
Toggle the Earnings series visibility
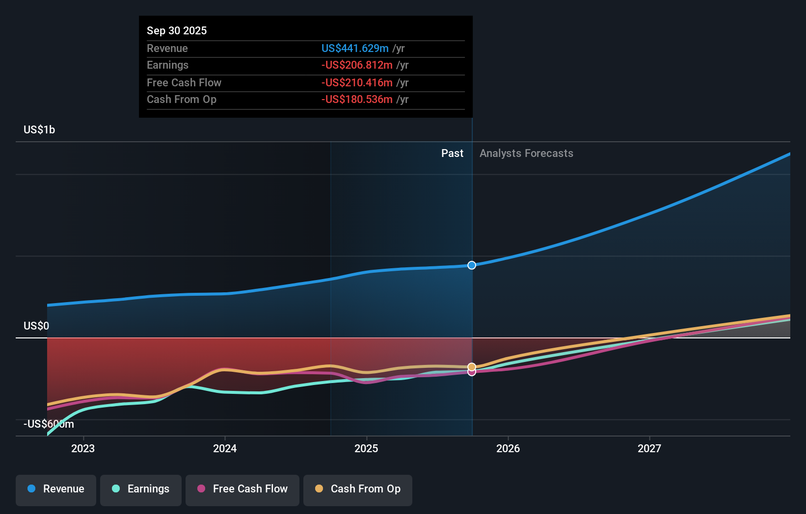pyautogui.click(x=140, y=489)
